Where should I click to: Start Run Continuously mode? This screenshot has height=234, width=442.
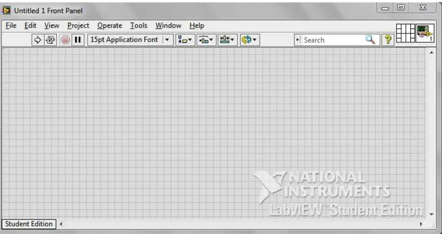pos(50,40)
